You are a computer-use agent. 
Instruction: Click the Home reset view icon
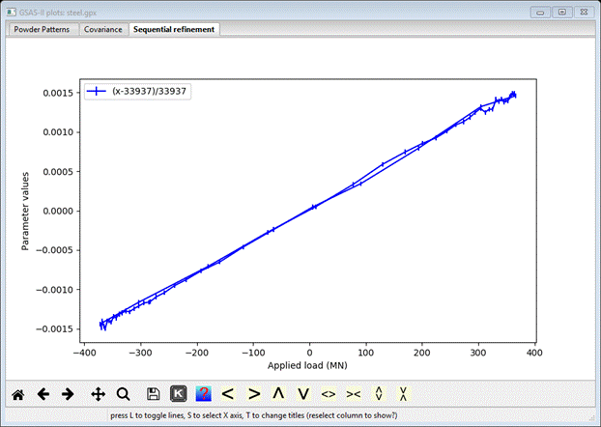coord(17,394)
